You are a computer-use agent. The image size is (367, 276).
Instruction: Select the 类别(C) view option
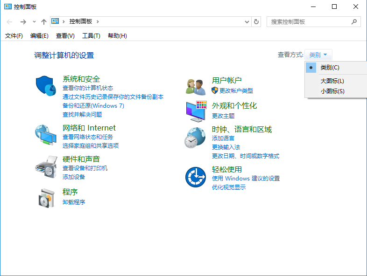point(330,68)
